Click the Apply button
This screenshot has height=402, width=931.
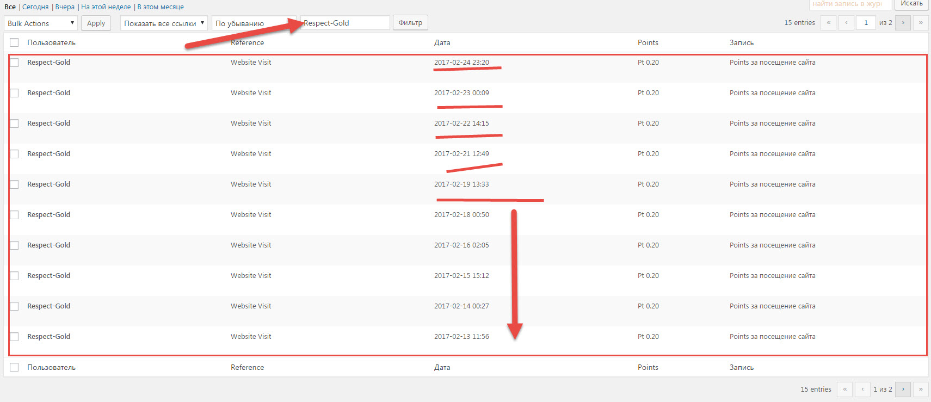tap(96, 23)
